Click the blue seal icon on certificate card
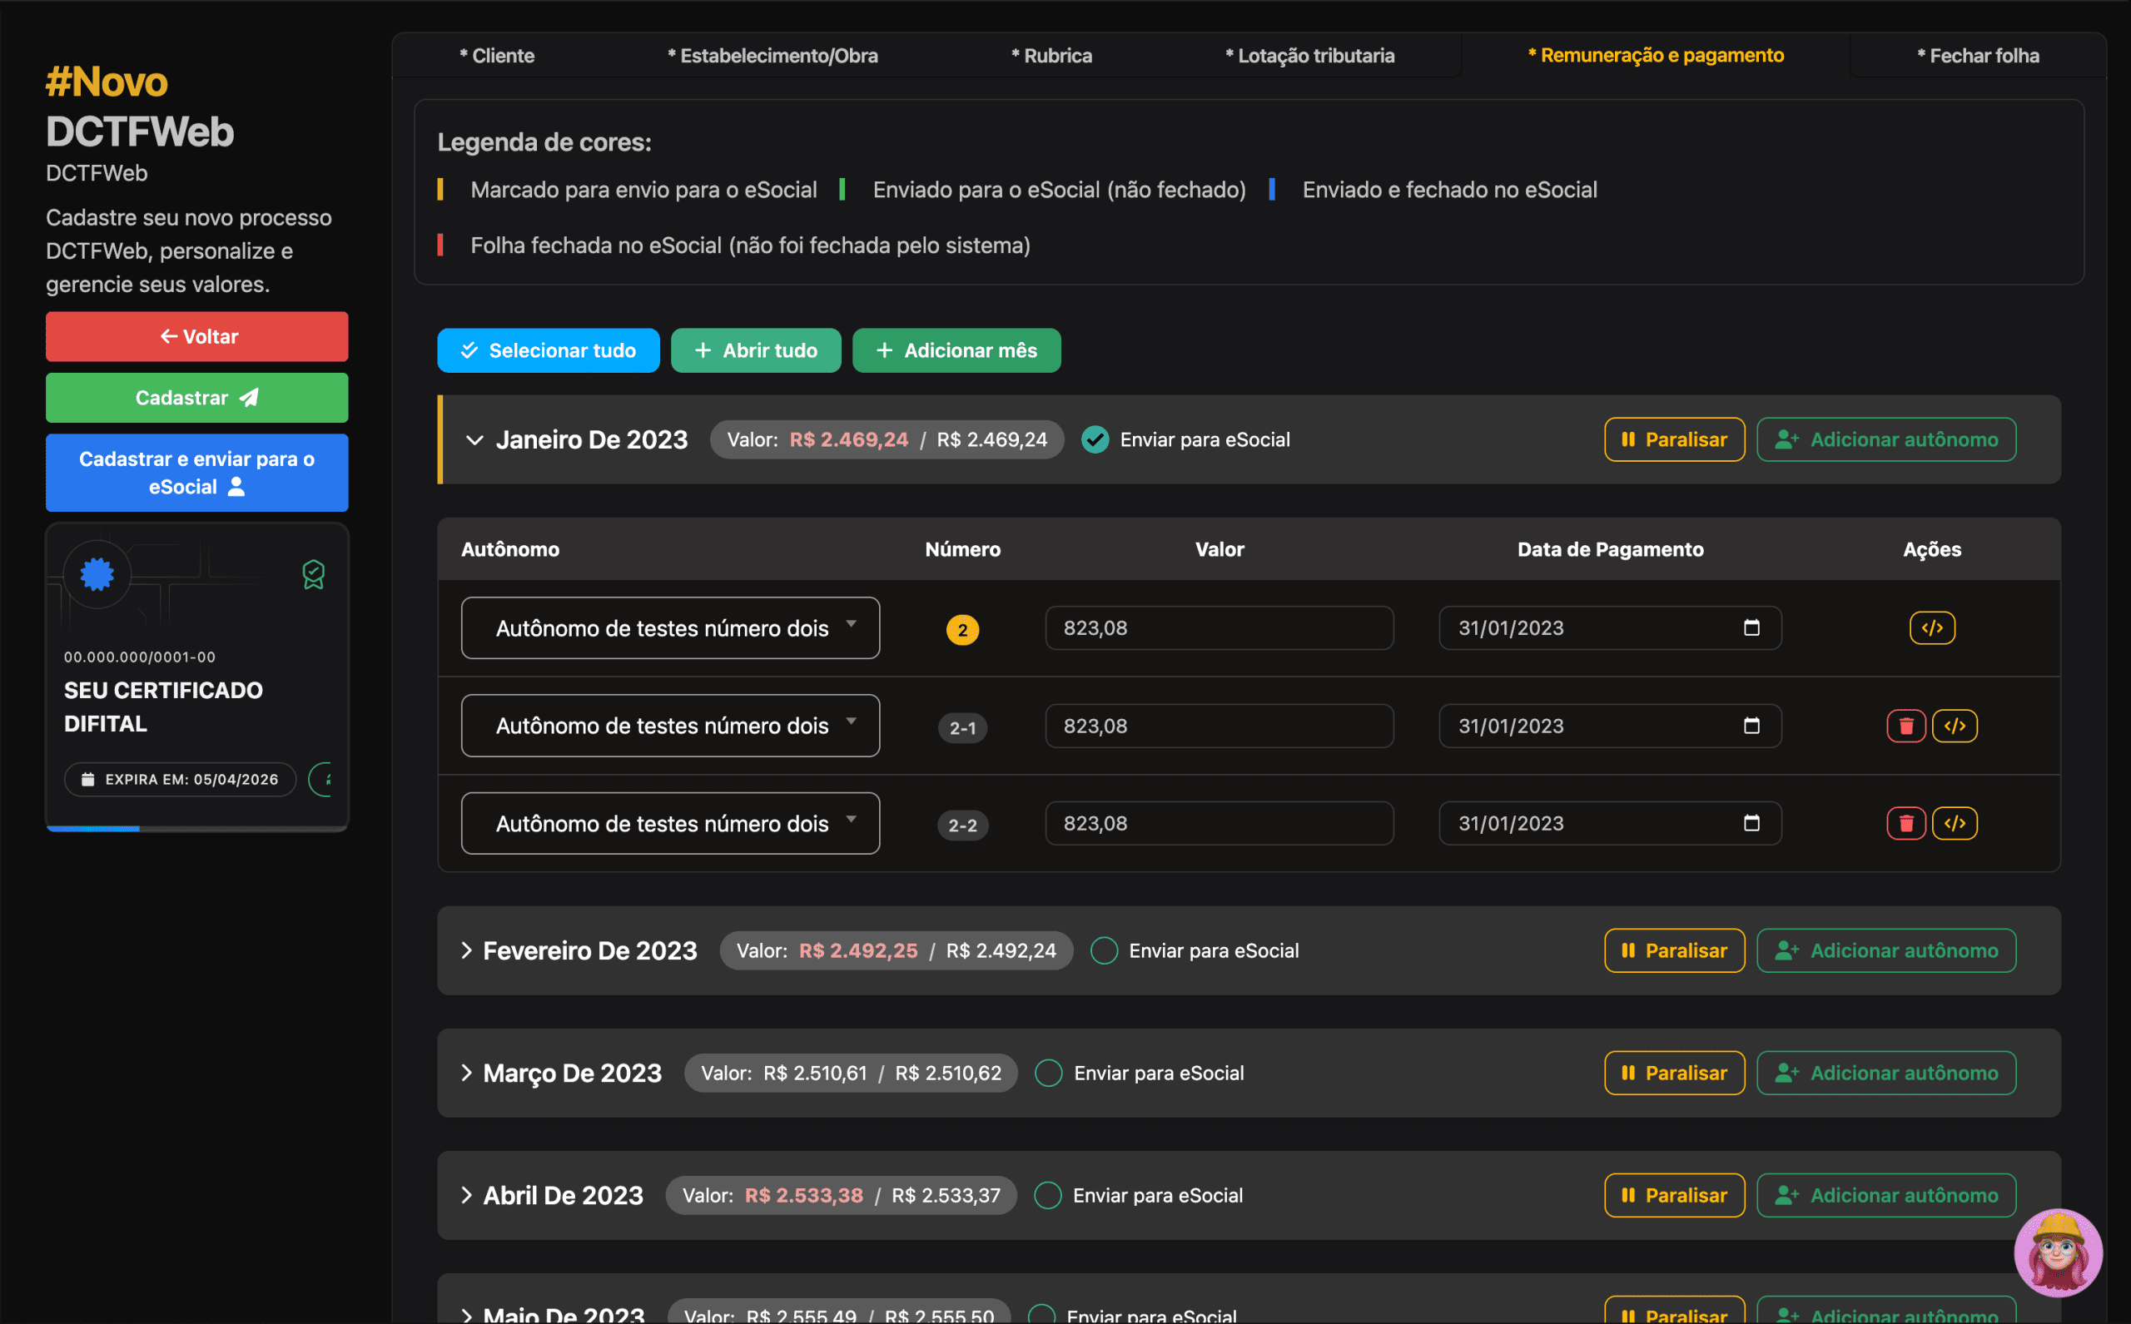This screenshot has width=2131, height=1324. [97, 574]
